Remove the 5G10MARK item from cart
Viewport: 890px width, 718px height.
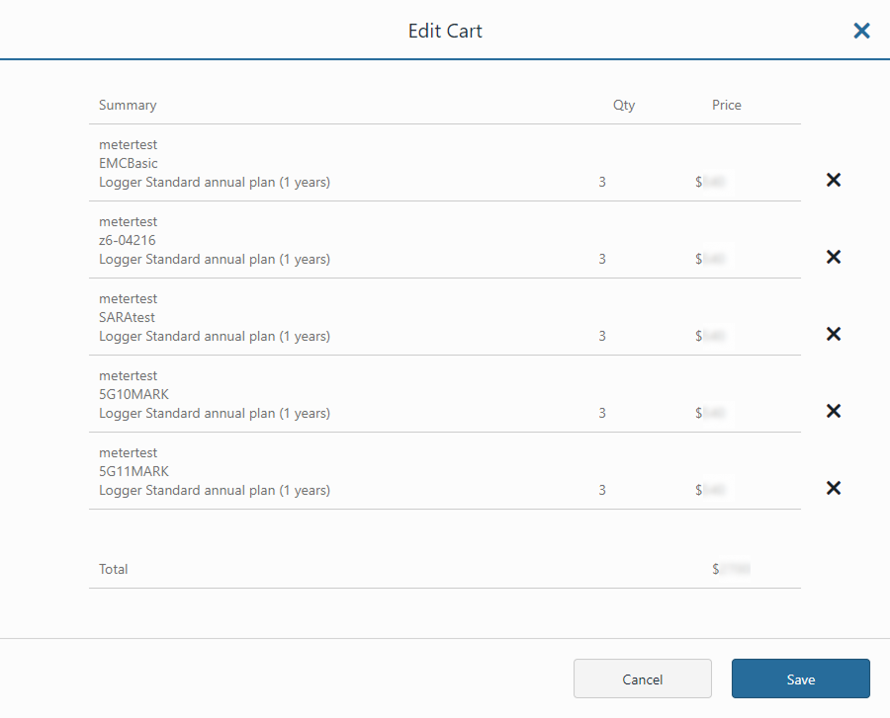coord(834,411)
